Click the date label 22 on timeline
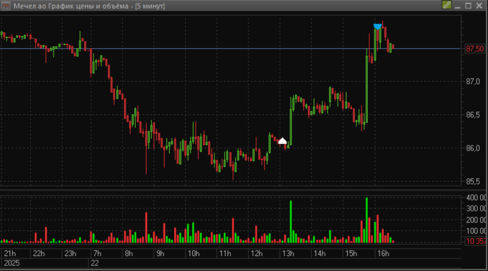This screenshot has height=271, width=488. [x=95, y=263]
